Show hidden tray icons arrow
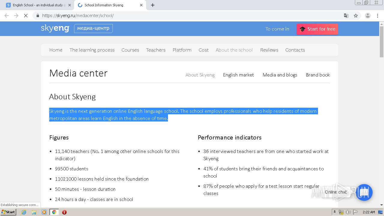 point(334,212)
